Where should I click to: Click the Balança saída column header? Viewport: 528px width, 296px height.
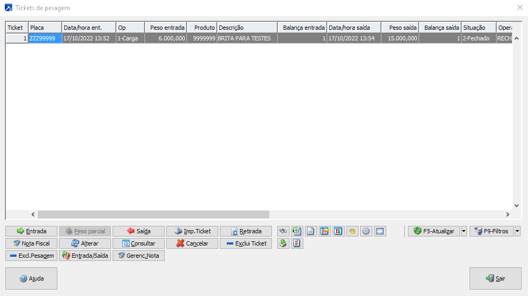coord(440,28)
